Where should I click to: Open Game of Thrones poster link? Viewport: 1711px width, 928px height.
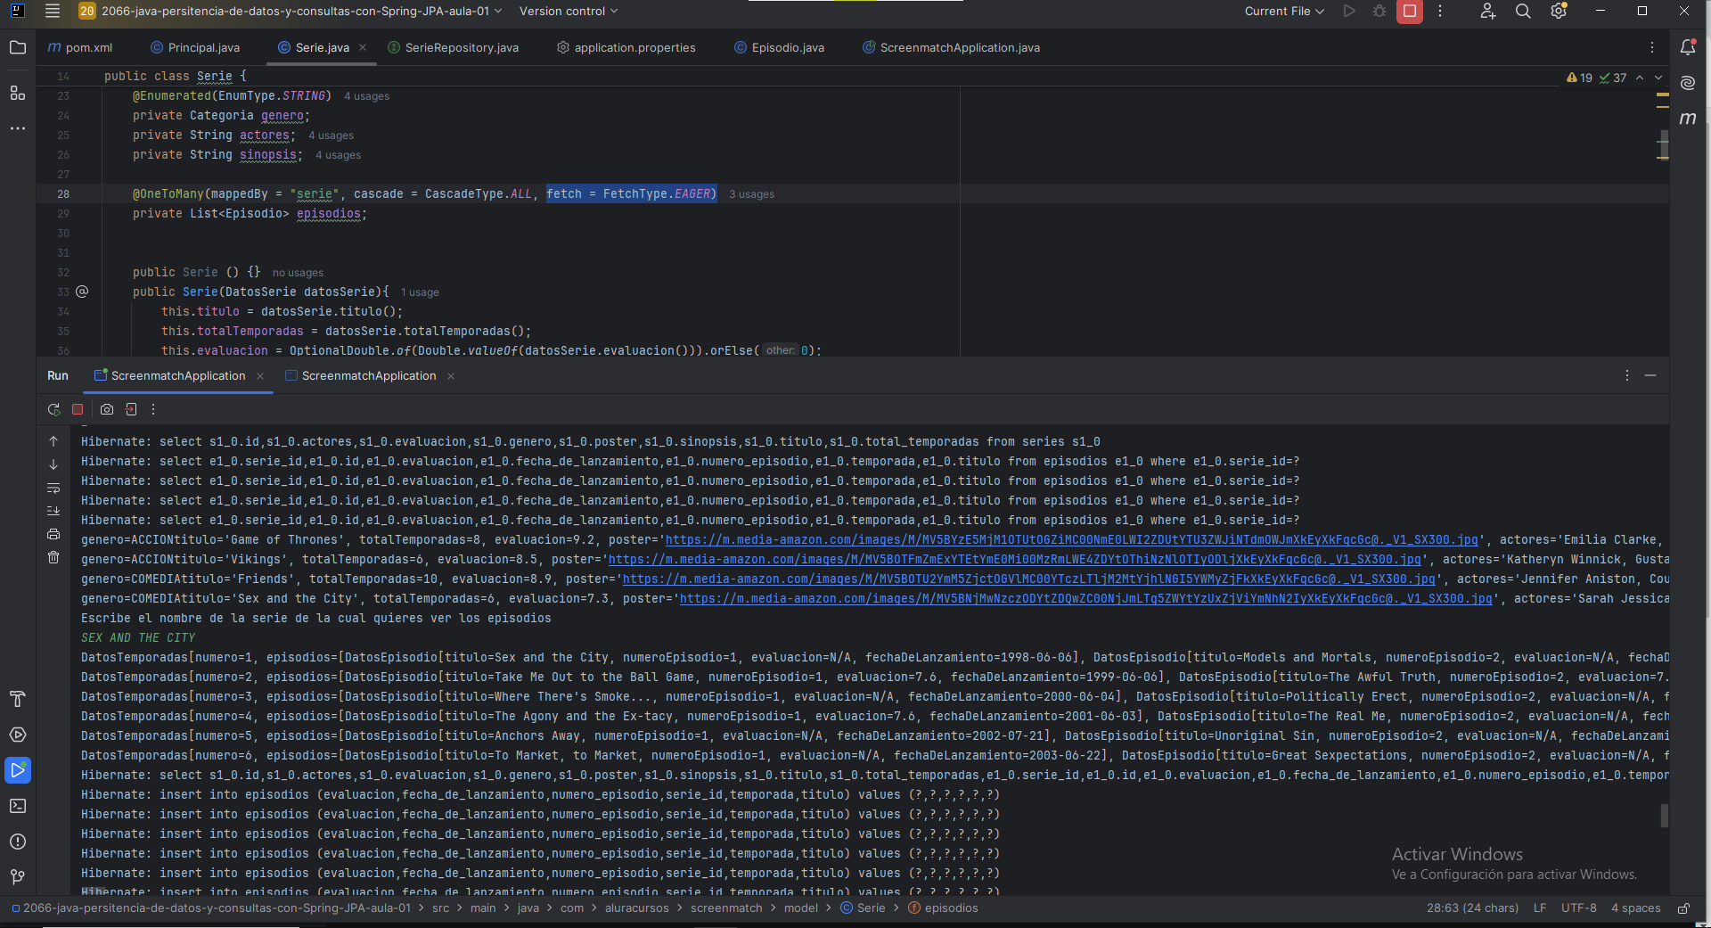click(x=1072, y=539)
